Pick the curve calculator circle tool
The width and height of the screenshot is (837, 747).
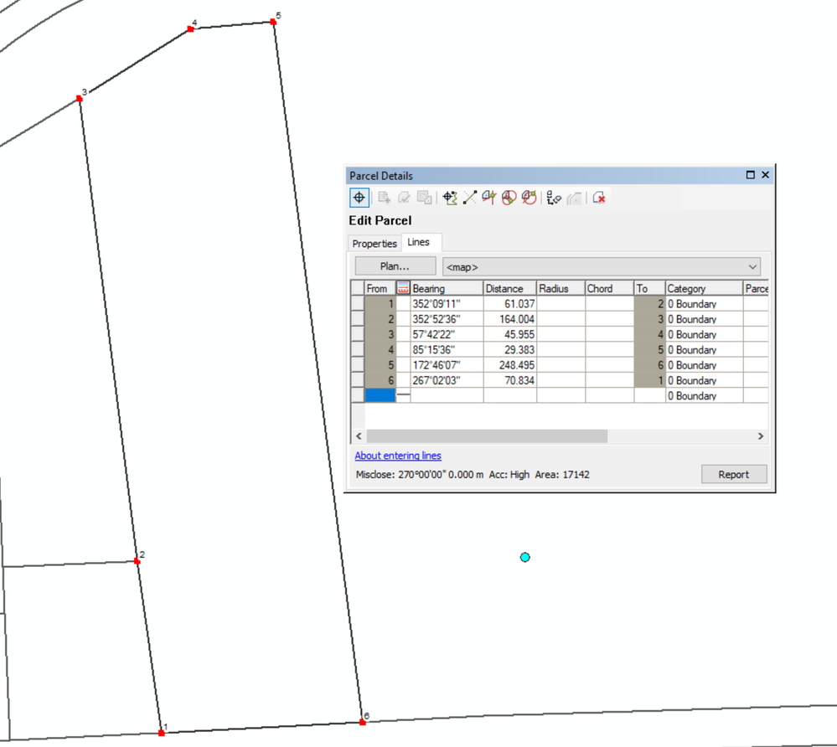[509, 198]
